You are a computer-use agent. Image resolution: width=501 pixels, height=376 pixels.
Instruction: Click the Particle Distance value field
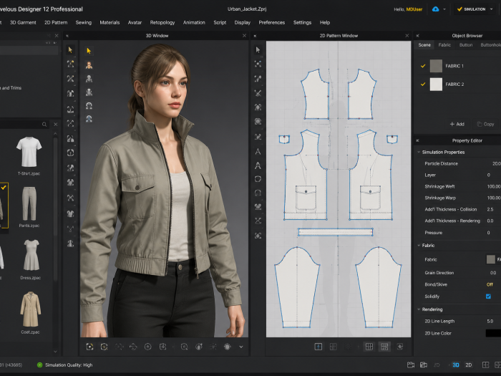(495, 163)
